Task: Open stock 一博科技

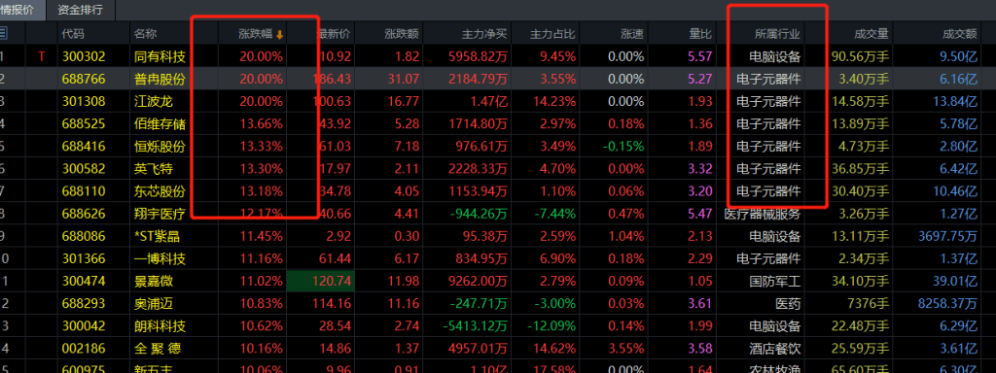Action: [x=160, y=258]
